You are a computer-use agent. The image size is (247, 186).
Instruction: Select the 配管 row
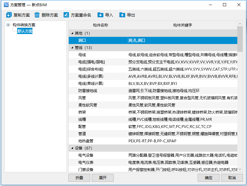pyautogui.click(x=153, y=127)
